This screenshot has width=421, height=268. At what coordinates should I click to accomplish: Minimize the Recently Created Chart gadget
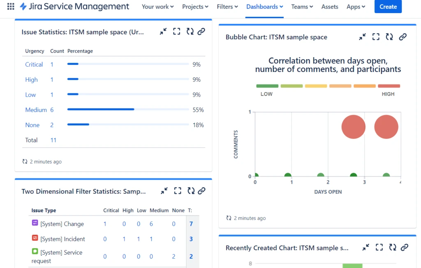point(365,247)
